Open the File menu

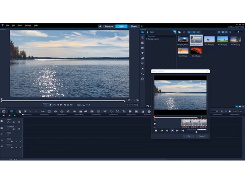[8, 26]
